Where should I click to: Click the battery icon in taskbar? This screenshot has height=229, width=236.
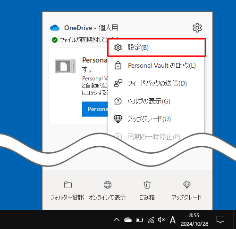pyautogui.click(x=139, y=220)
